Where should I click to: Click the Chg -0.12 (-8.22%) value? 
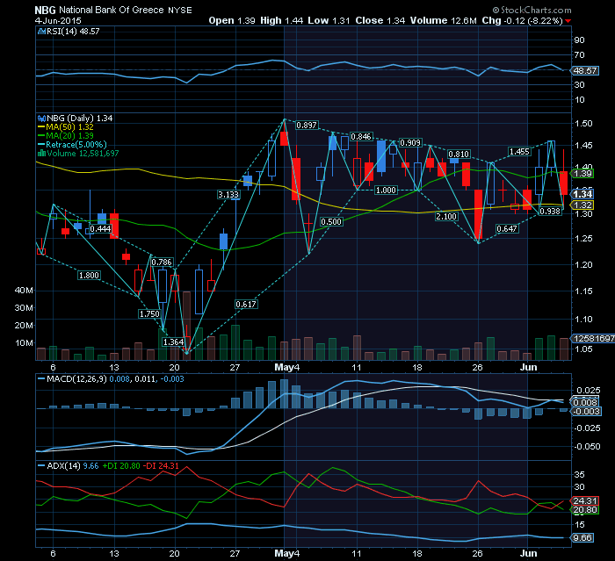523,20
